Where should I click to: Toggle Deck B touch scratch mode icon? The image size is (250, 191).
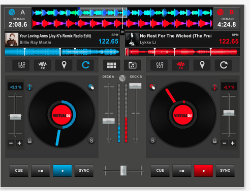pos(152,87)
